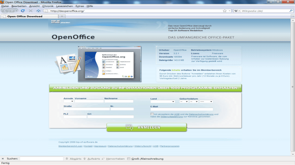Click the URL address bar

pyautogui.click(x=135, y=11)
